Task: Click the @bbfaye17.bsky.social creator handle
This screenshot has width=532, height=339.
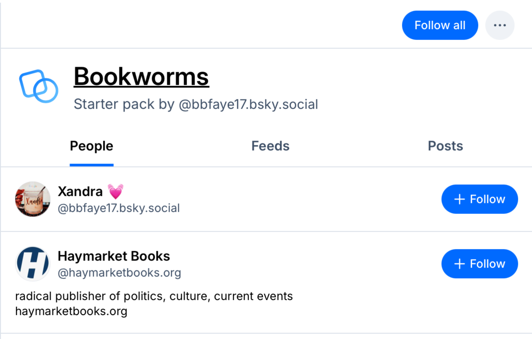Action: click(x=248, y=104)
